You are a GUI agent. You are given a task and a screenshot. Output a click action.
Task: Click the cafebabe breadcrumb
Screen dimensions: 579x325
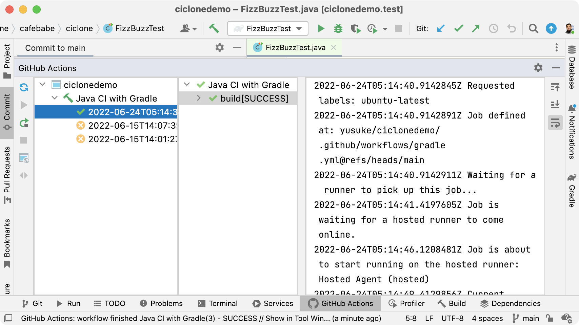point(37,28)
